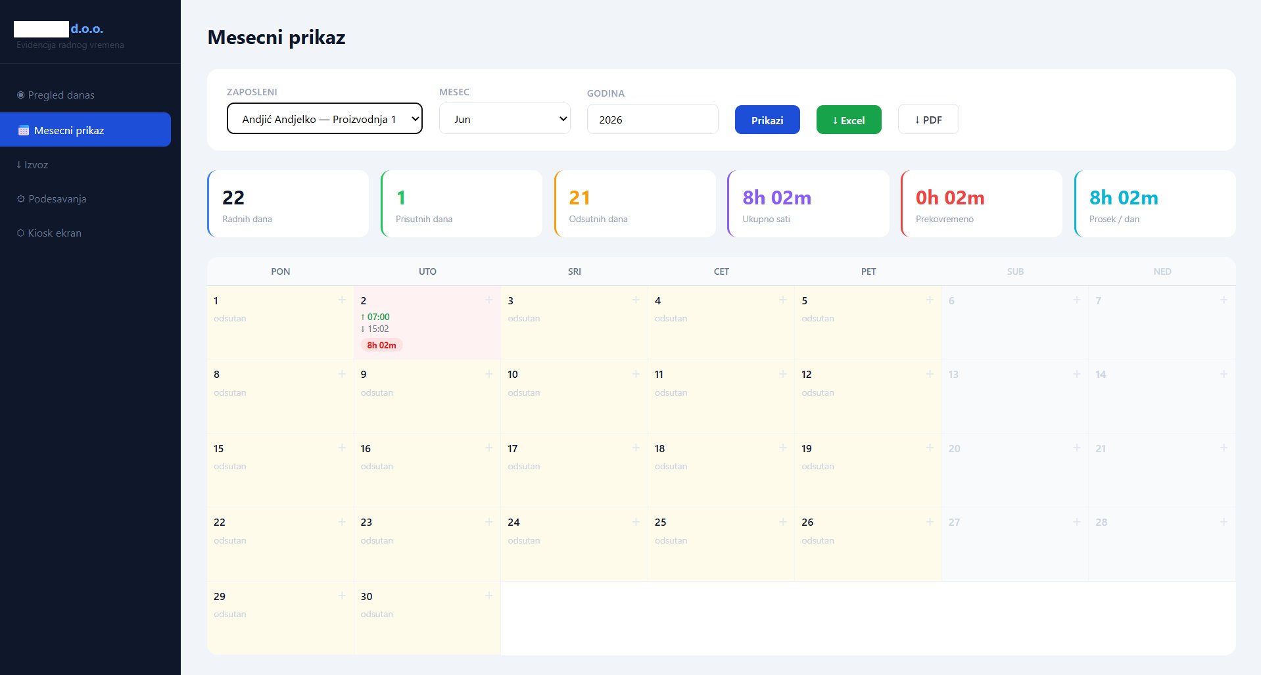1261x675 pixels.
Task: Add entry with plus on day 11
Action: click(782, 374)
